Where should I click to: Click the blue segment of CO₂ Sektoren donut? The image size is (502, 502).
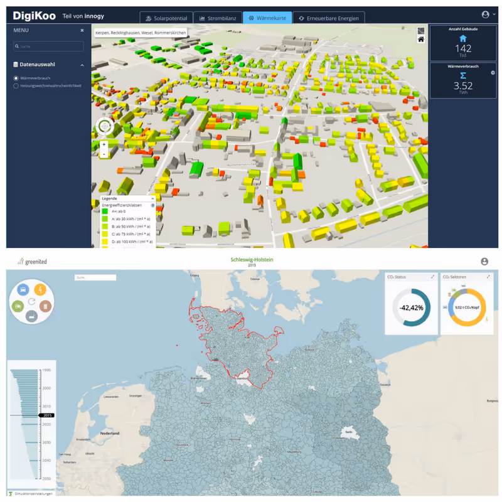[451, 308]
